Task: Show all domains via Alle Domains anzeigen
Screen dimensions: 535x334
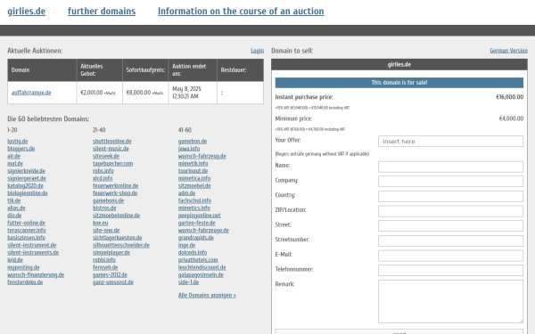Action: pos(207,296)
